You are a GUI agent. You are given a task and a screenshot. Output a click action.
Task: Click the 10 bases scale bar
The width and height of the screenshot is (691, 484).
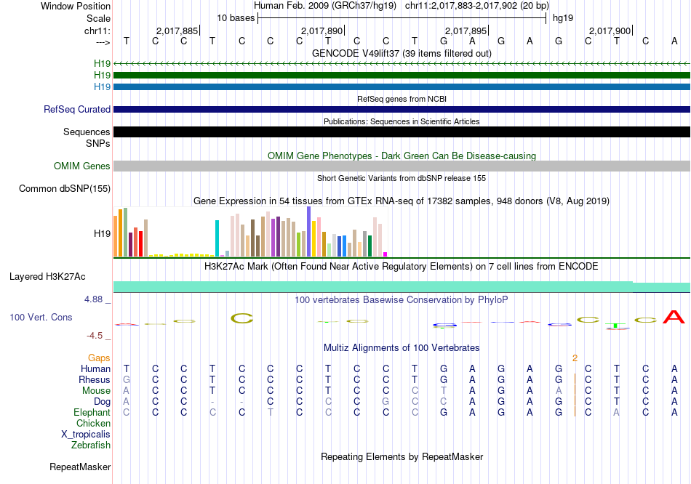(x=402, y=18)
